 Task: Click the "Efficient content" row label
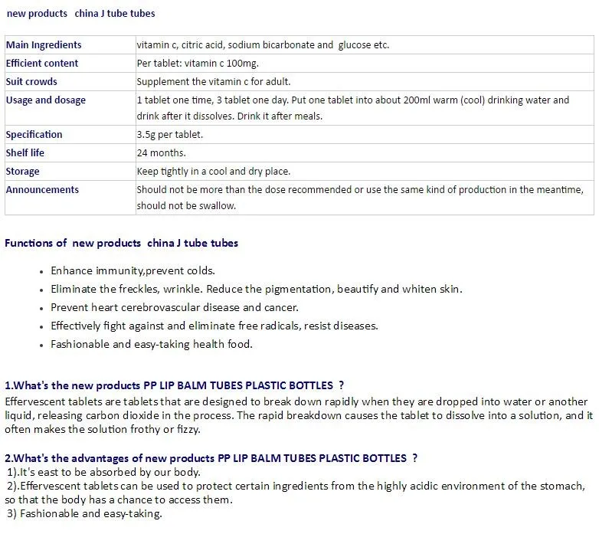point(42,64)
